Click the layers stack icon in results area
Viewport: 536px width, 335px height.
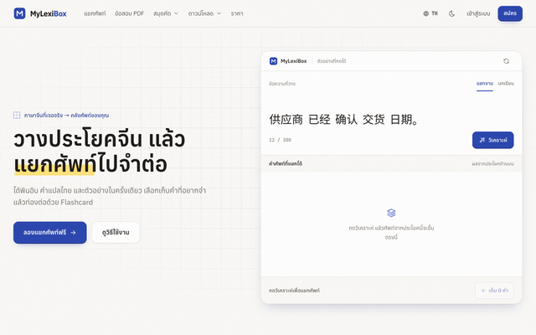pos(391,213)
